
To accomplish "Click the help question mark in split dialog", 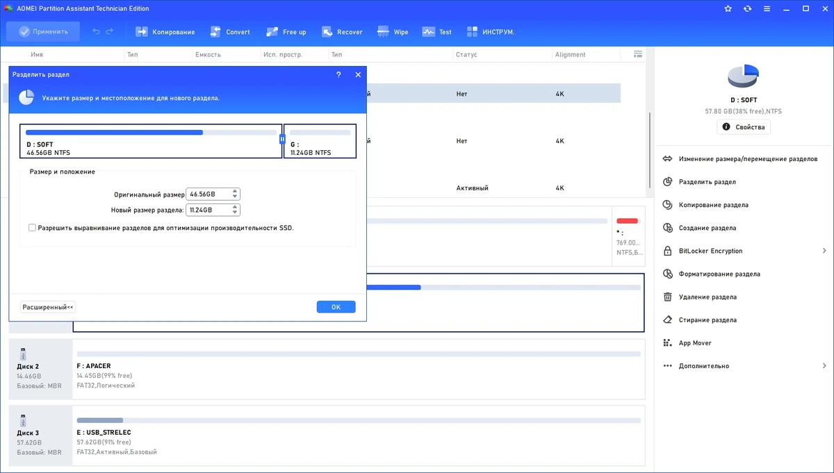I will (338, 74).
